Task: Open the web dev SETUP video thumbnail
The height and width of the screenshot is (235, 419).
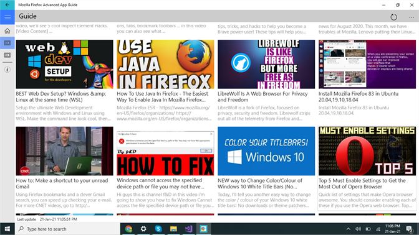Action: (64, 64)
